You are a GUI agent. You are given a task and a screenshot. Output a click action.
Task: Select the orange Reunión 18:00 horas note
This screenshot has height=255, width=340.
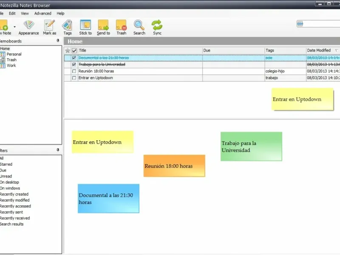174,166
